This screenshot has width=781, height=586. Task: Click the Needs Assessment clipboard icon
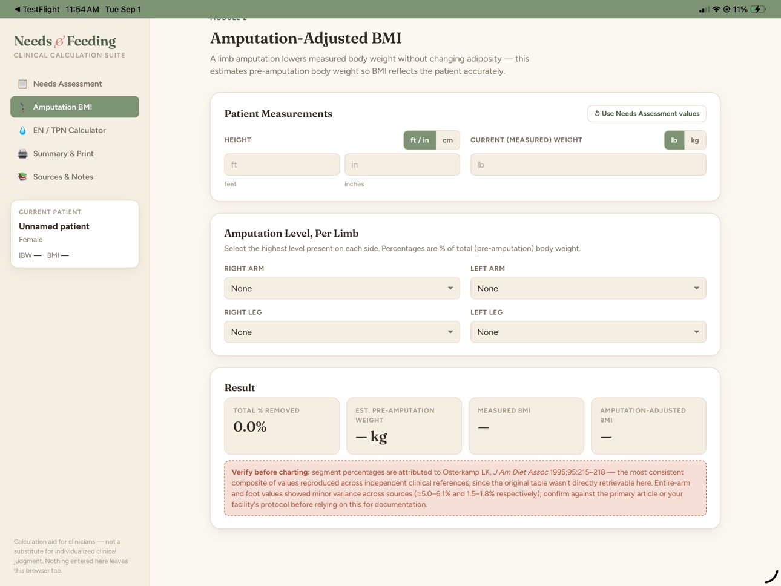[x=22, y=84]
